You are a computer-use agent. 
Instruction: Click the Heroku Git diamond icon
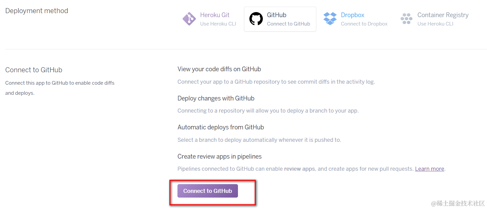[189, 19]
